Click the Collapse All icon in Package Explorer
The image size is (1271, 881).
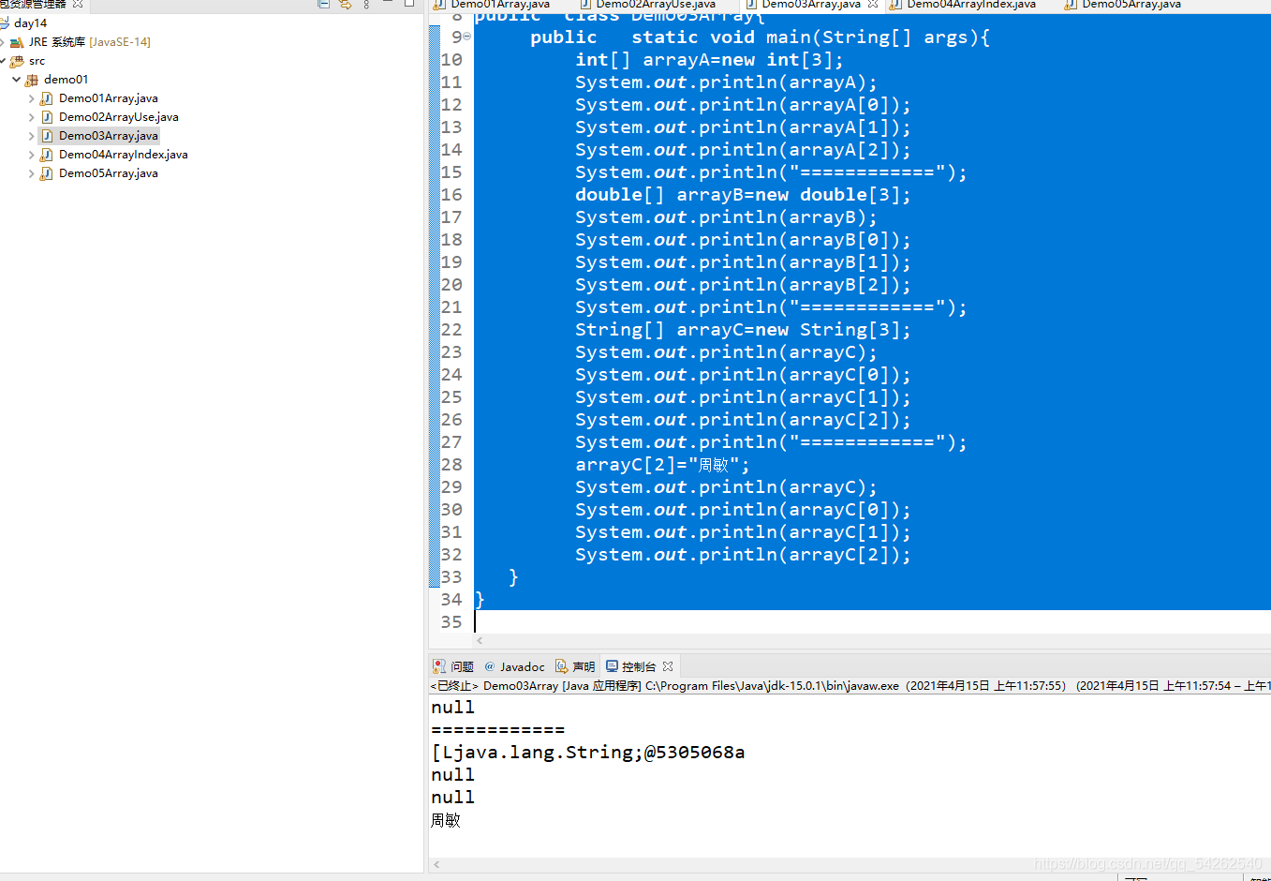click(x=323, y=4)
